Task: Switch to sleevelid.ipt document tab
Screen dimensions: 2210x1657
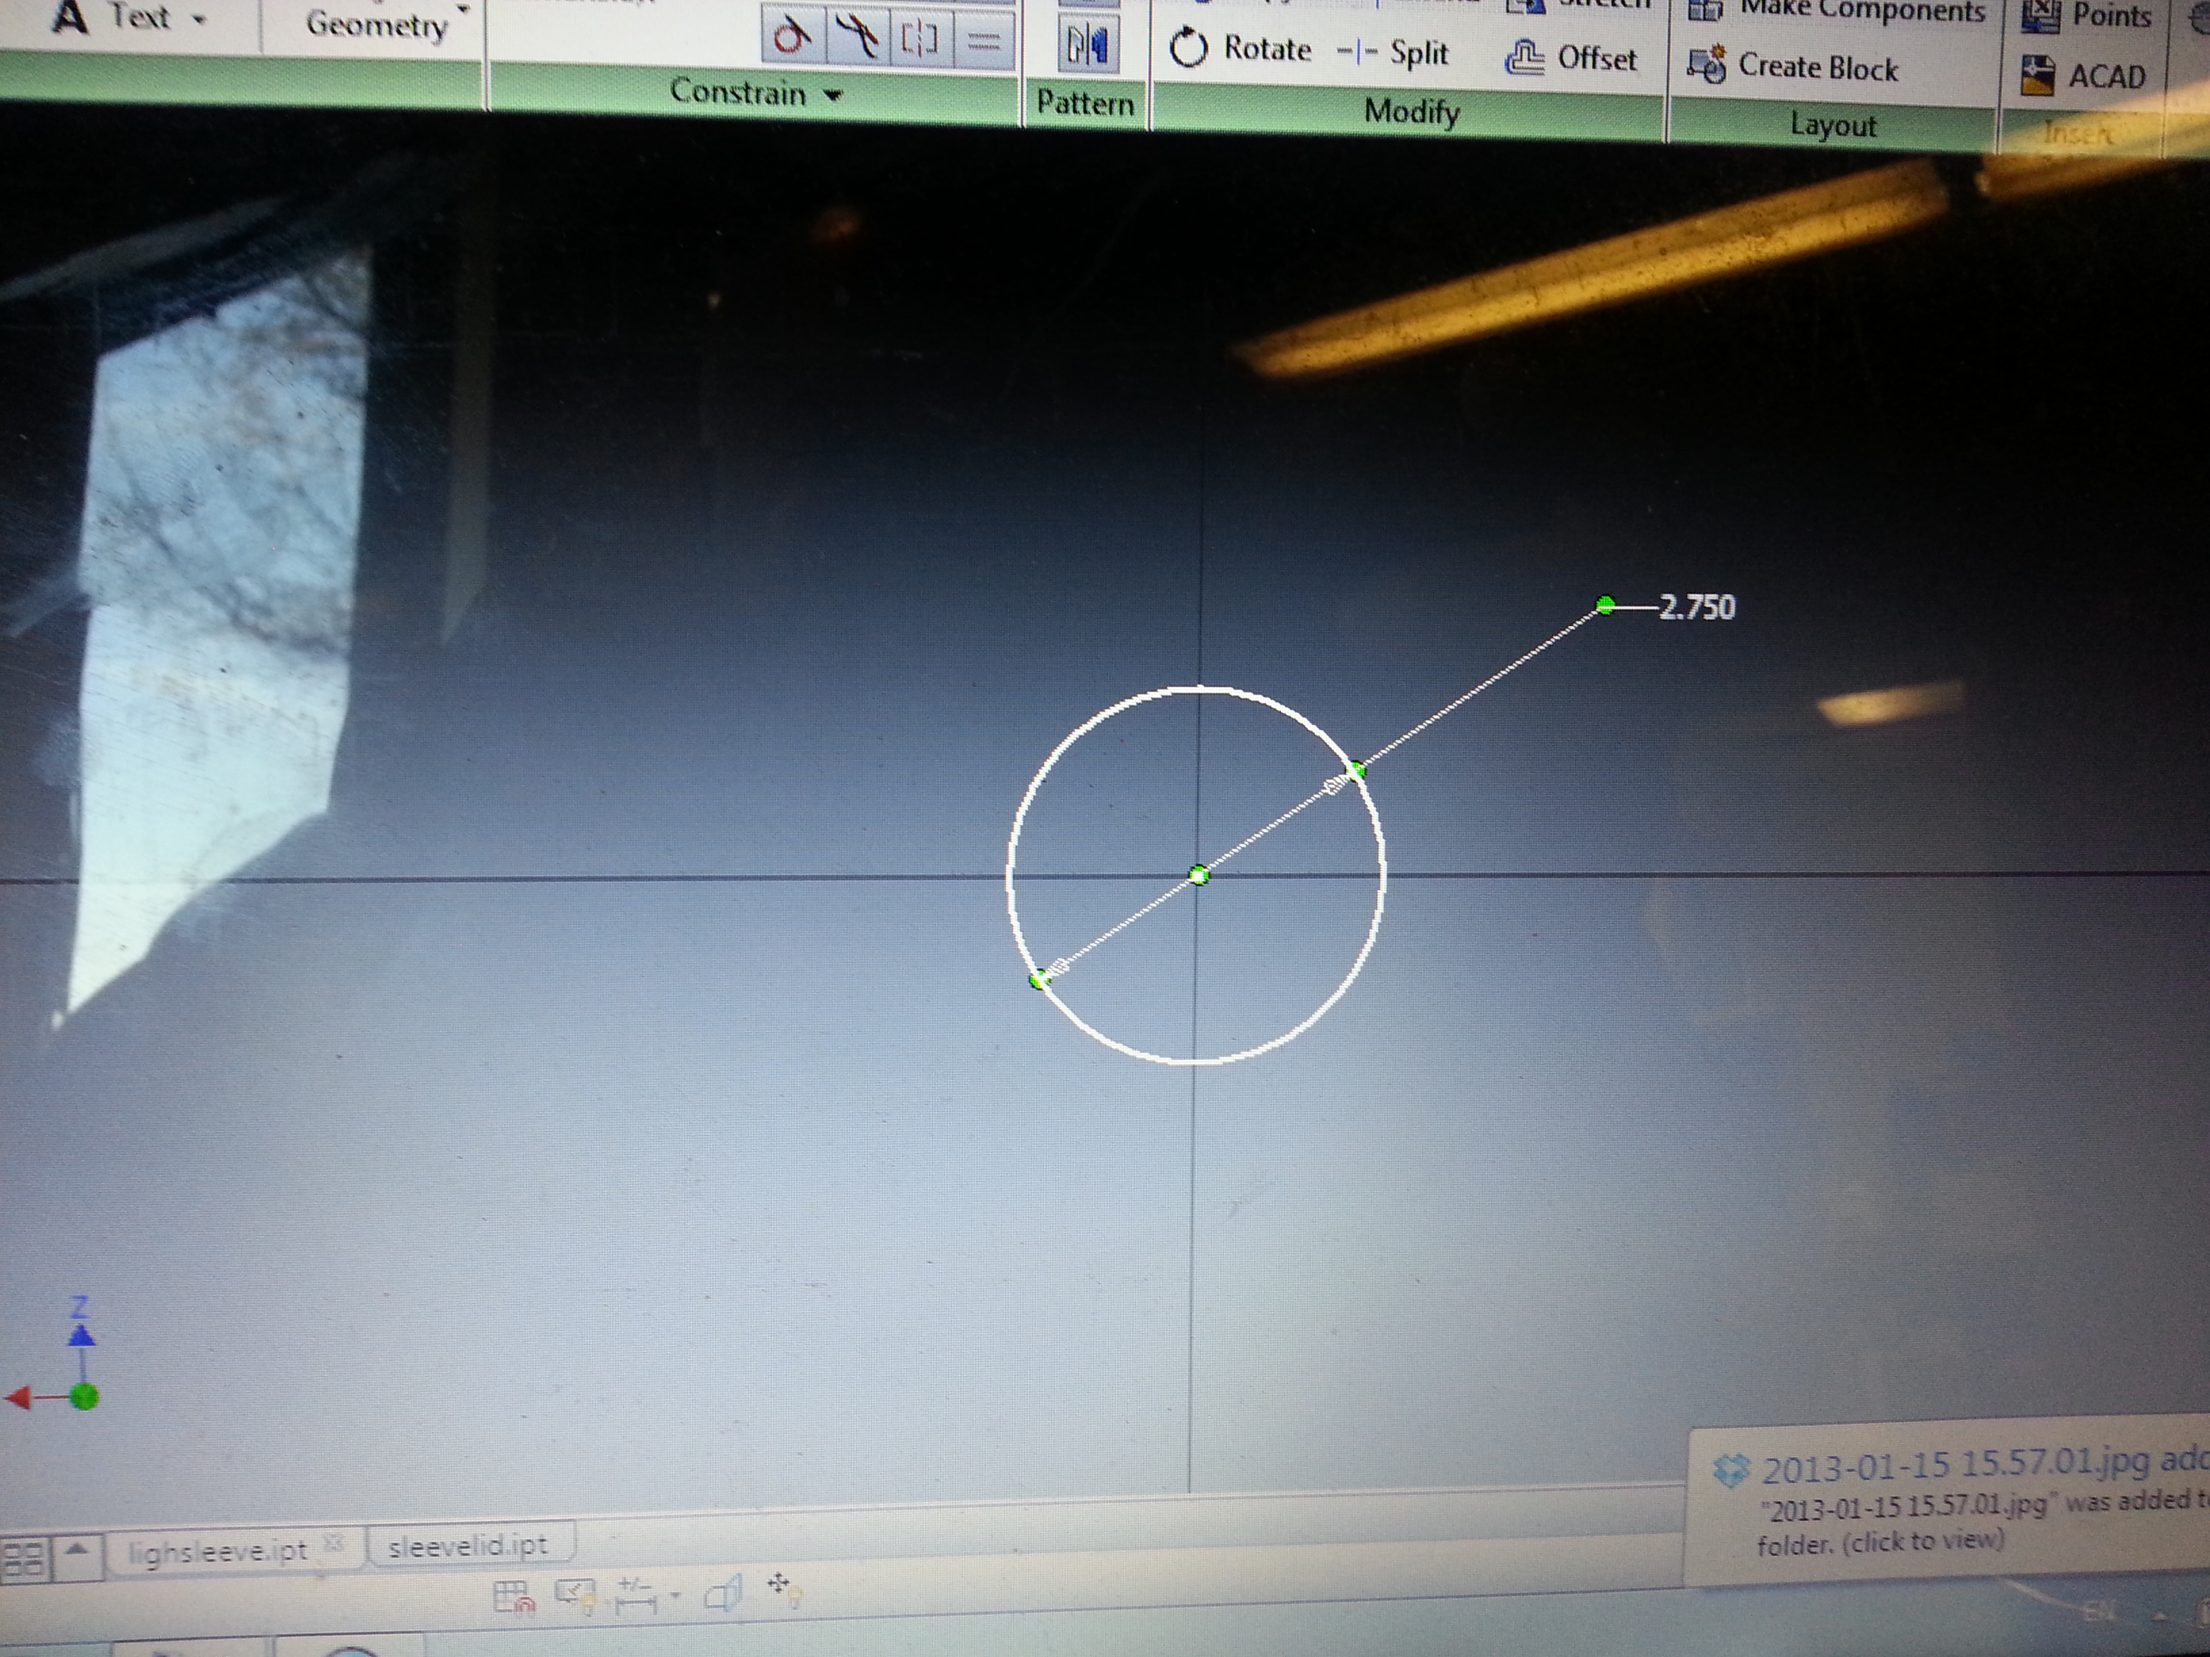Action: point(468,1546)
